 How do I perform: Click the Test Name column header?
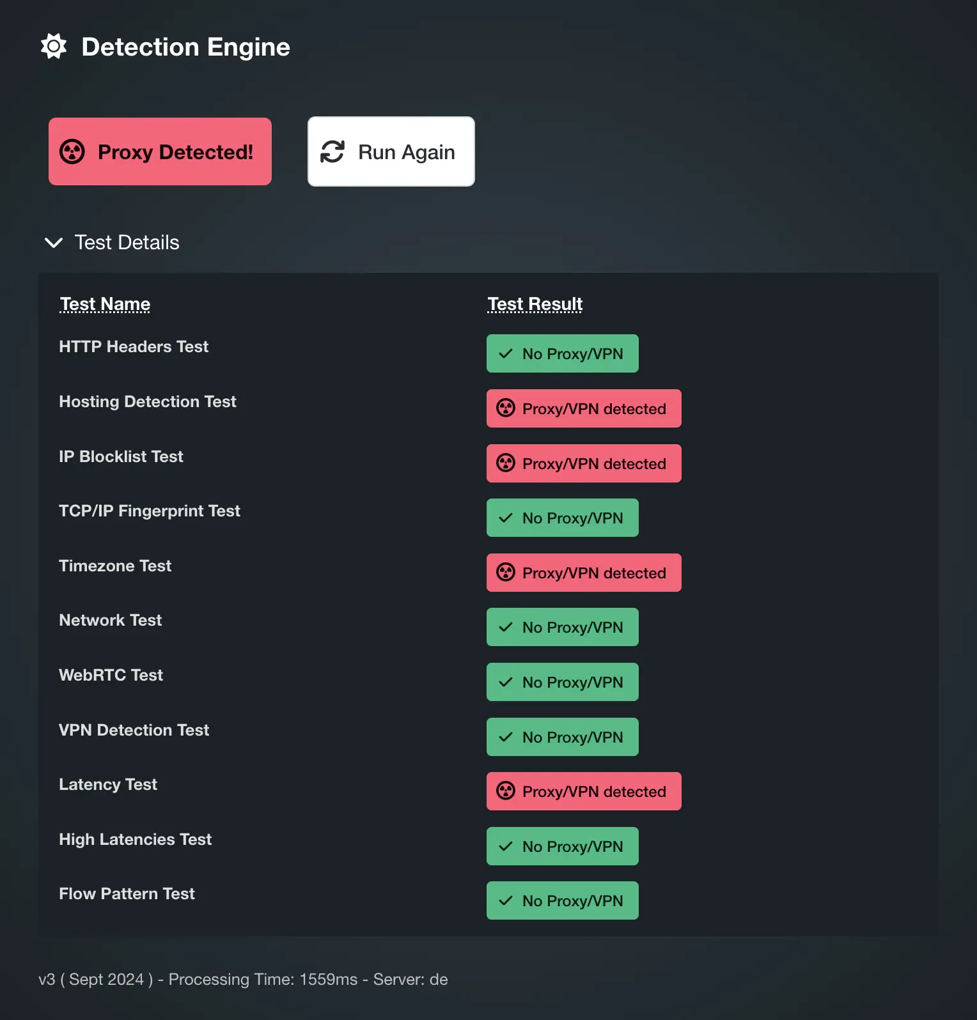point(105,304)
